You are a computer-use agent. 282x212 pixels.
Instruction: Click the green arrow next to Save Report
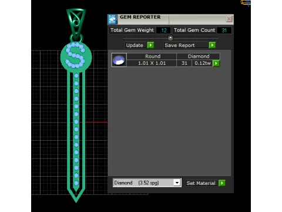(x=212, y=45)
